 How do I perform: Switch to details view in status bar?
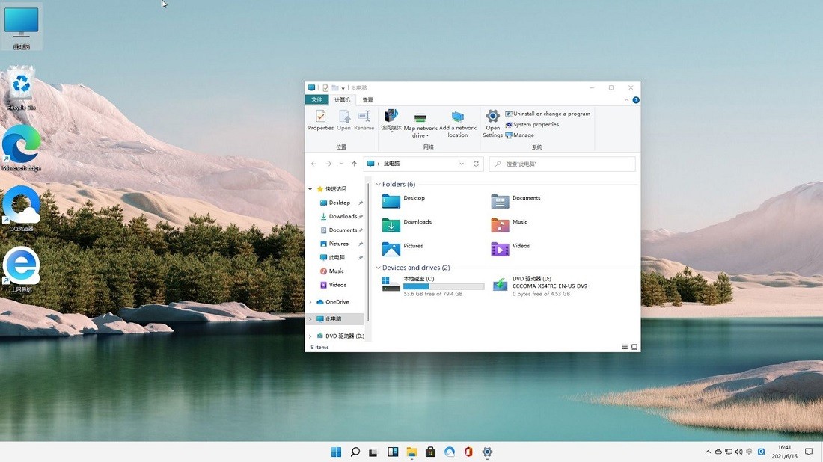tap(625, 346)
